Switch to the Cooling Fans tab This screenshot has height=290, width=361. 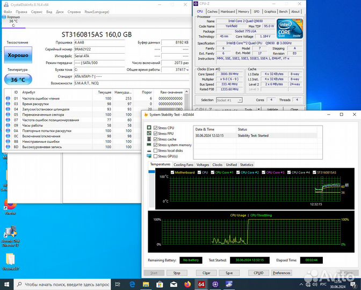183,165
